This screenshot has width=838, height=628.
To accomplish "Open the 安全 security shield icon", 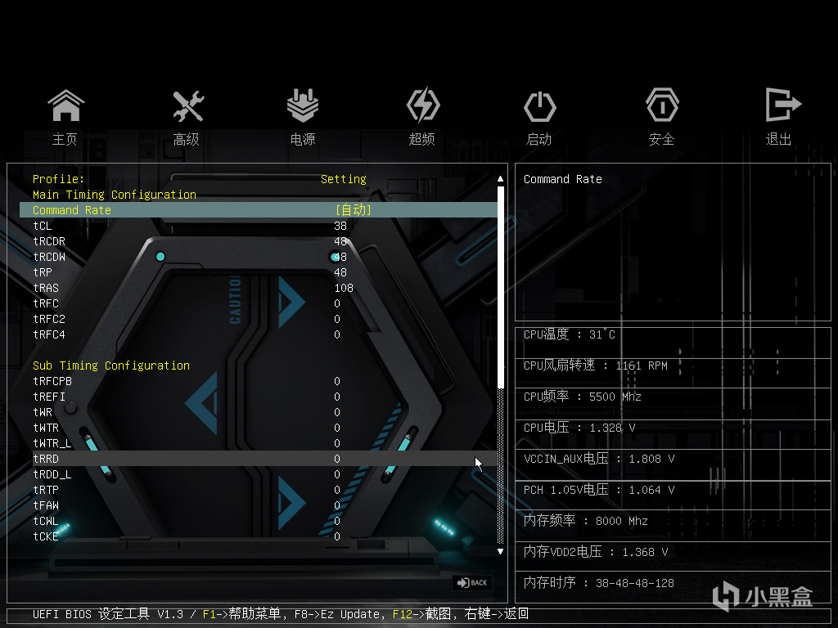I will click(662, 105).
